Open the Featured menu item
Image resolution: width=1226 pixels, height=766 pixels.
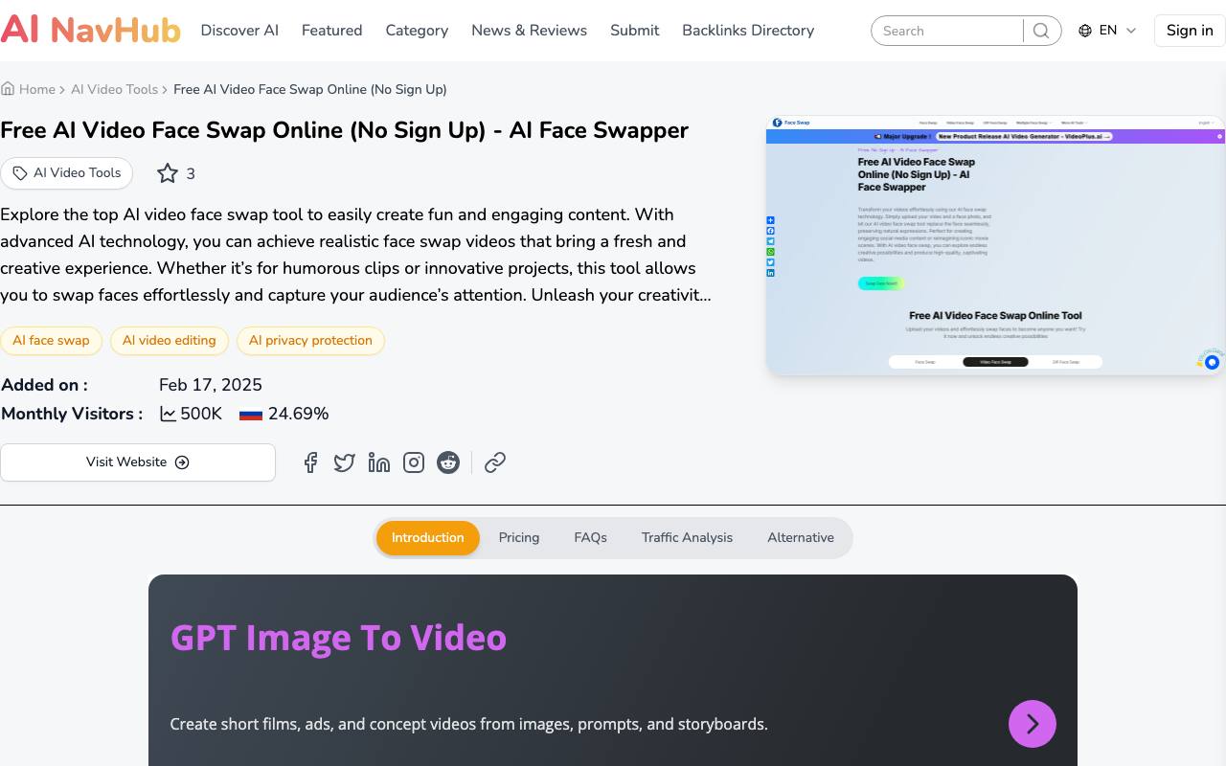point(331,31)
